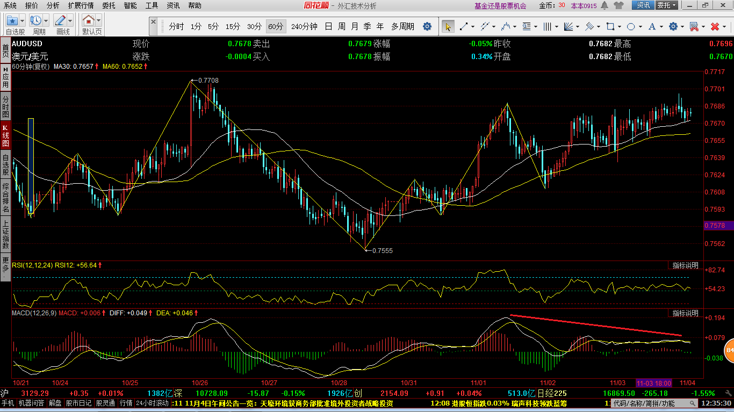
Task: Open 24小时滚动 news ticker label
Action: [152, 403]
